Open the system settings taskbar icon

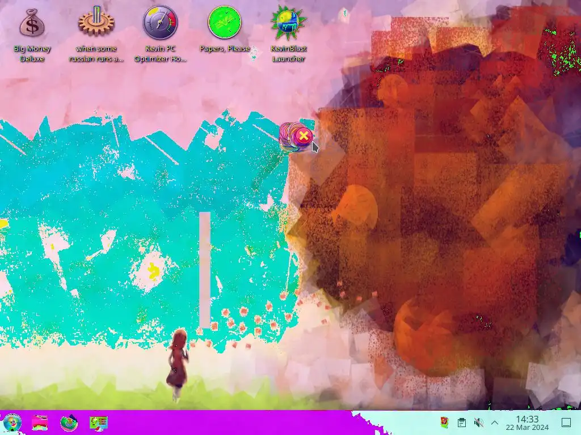point(99,423)
